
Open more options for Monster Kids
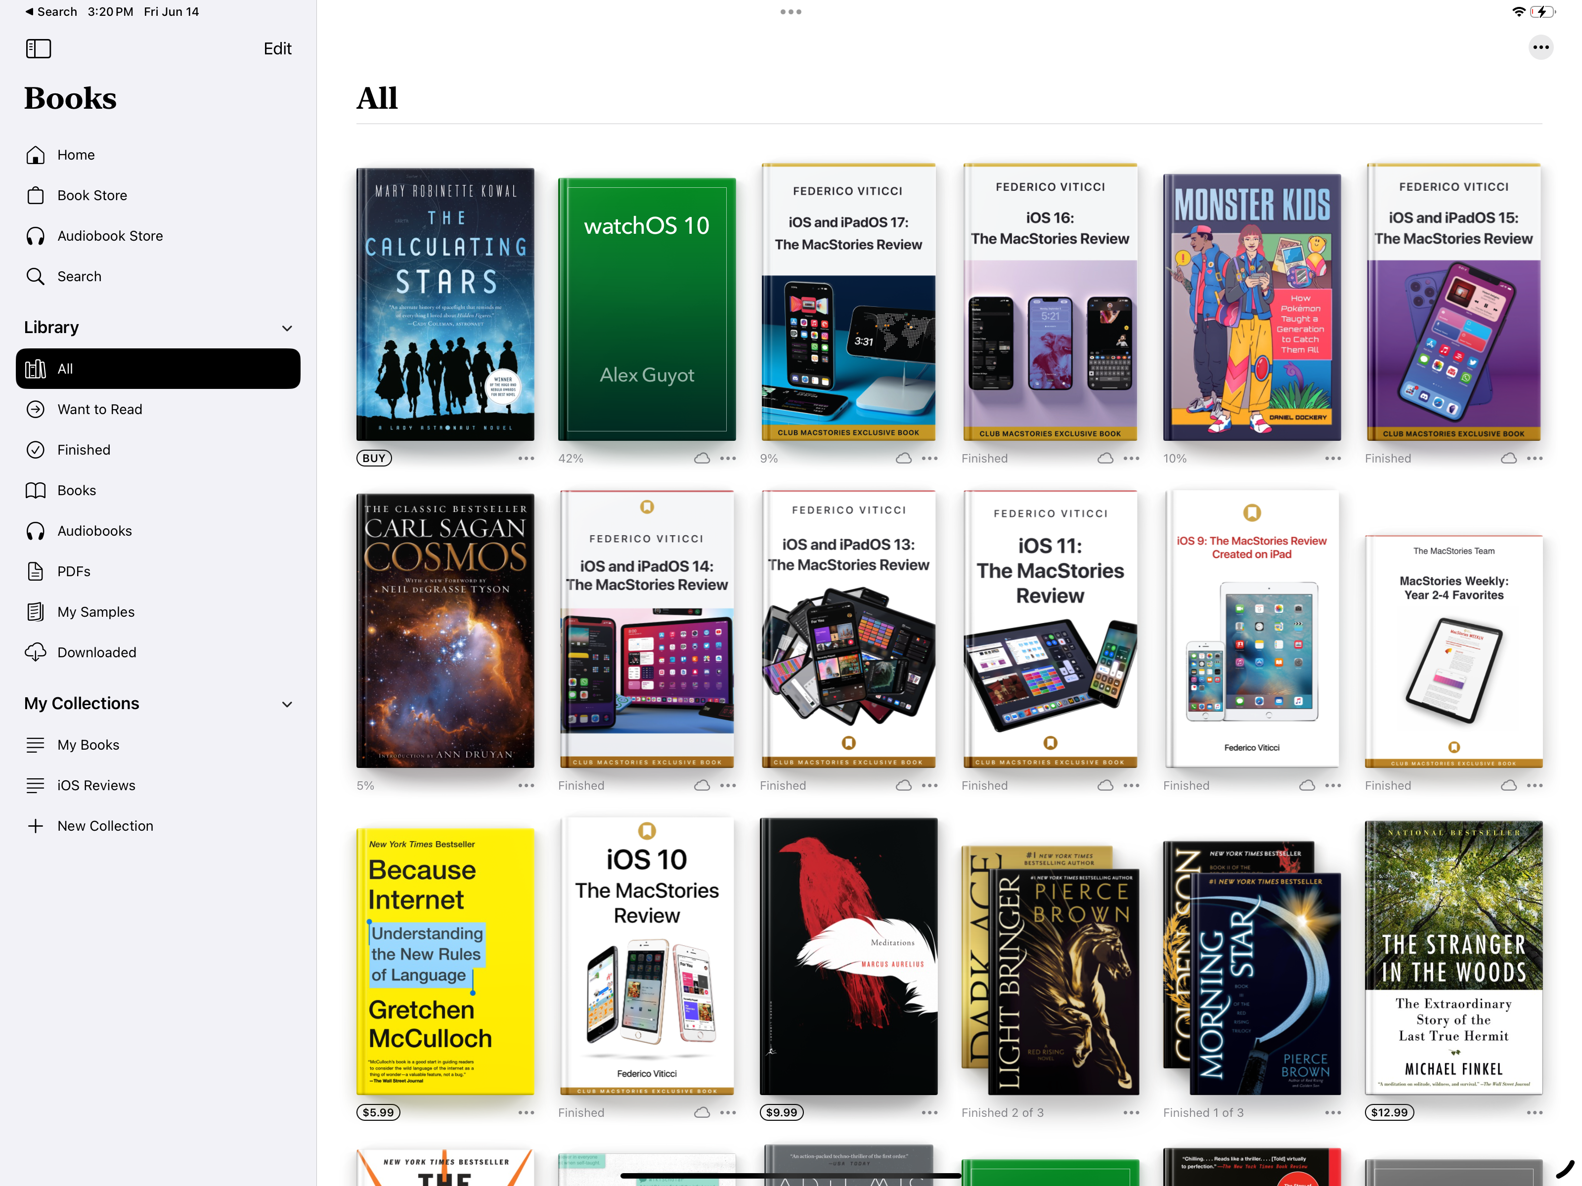(x=1333, y=458)
